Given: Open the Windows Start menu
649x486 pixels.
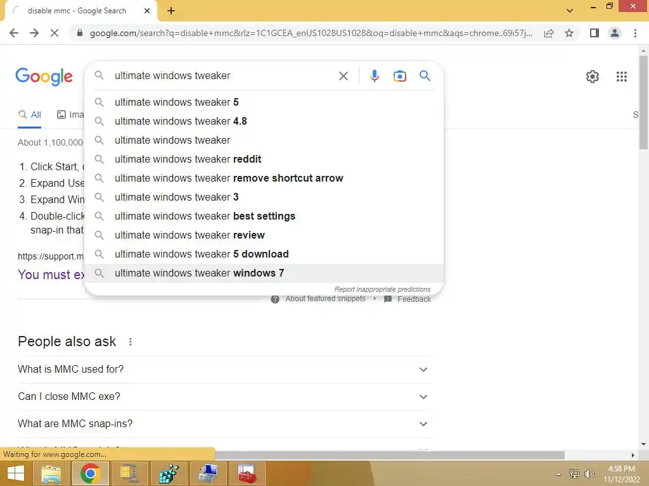Looking at the screenshot, I should tap(15, 473).
